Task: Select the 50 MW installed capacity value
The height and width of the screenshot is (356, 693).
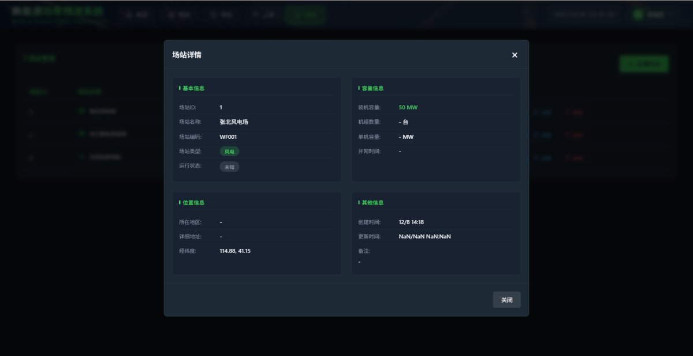Action: [x=408, y=108]
